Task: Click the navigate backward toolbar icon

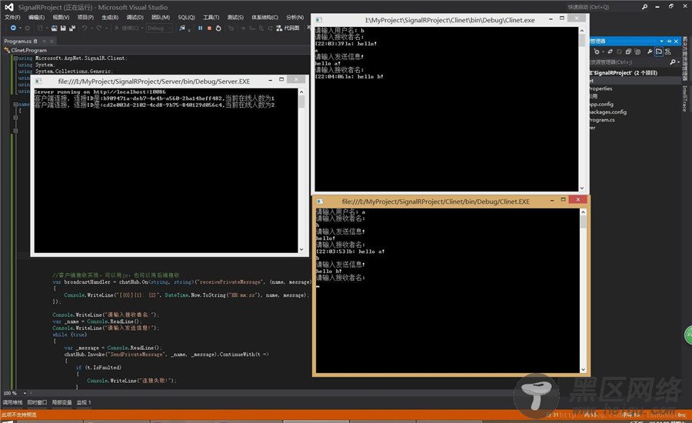Action: (x=13, y=28)
